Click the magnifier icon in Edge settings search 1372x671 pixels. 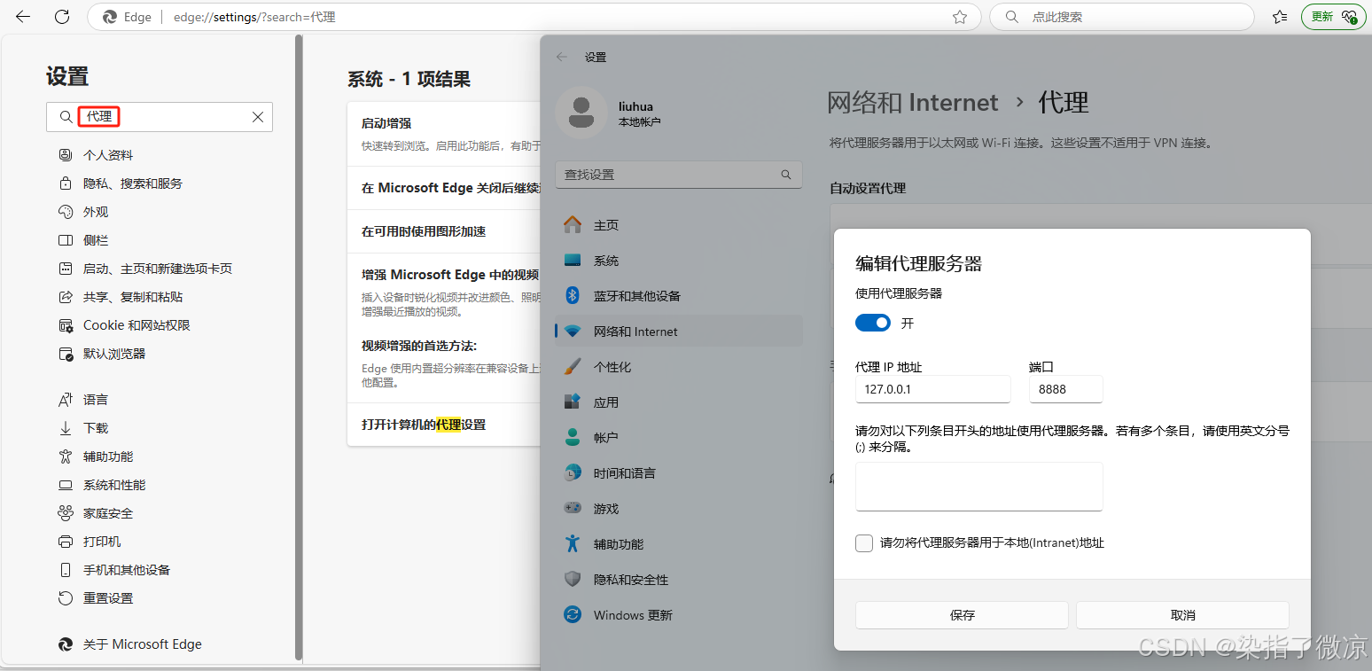click(x=66, y=117)
